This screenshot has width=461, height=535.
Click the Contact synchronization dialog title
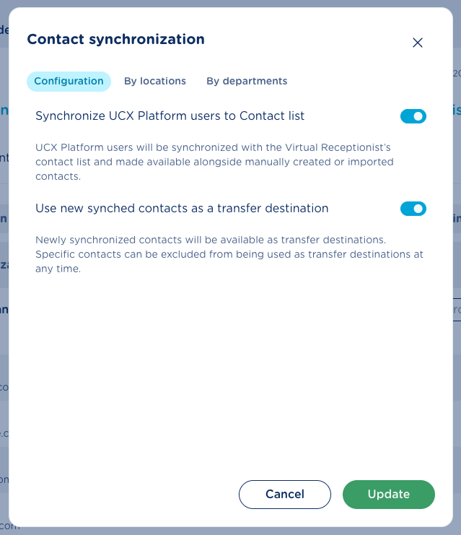click(x=115, y=40)
